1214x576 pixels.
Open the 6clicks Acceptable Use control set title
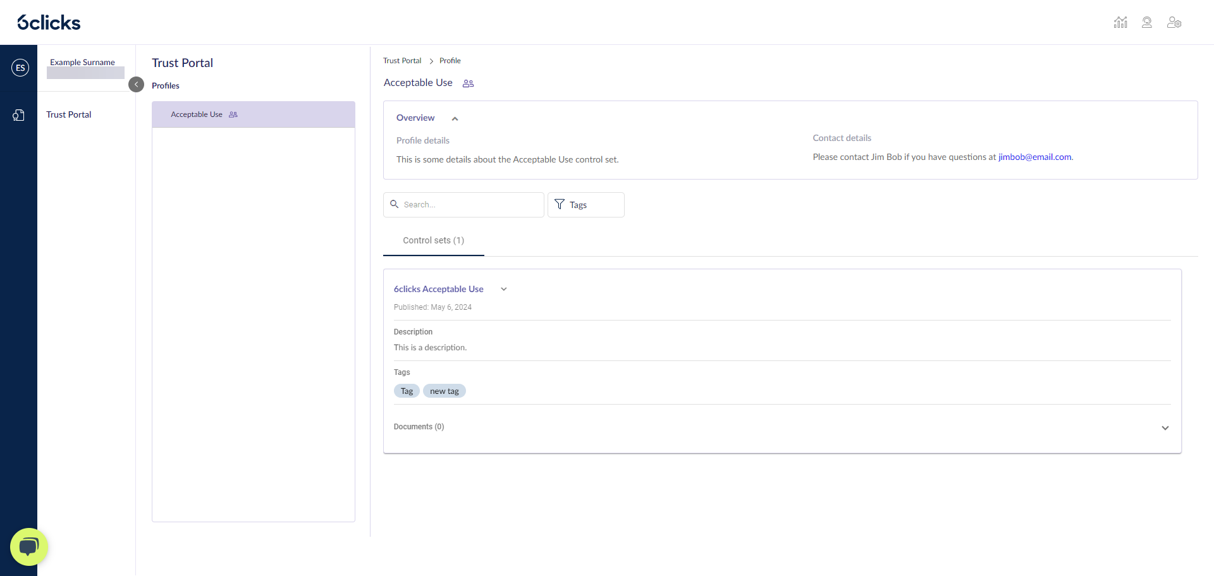coord(439,289)
